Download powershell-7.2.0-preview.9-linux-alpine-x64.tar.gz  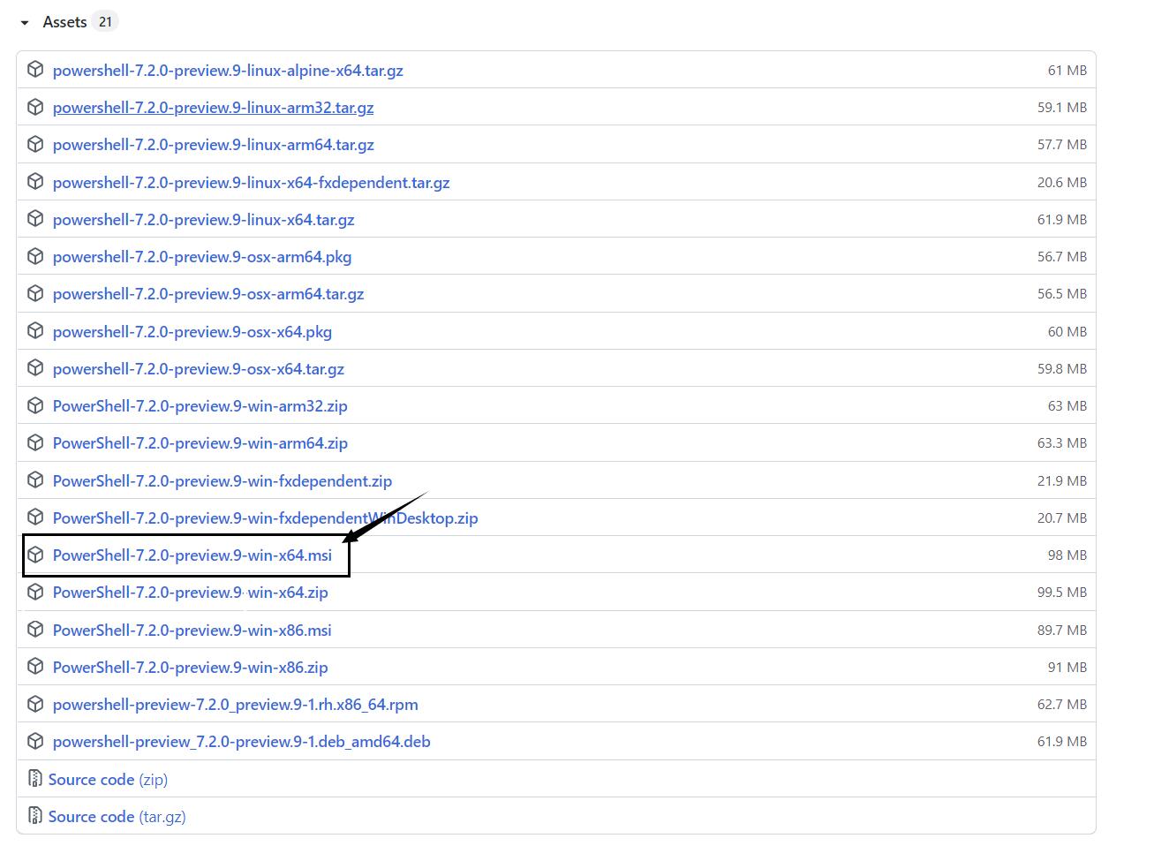click(228, 71)
